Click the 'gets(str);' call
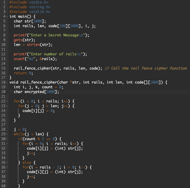Image resolution: width=190 pixels, height=188 pixels. tap(24, 40)
